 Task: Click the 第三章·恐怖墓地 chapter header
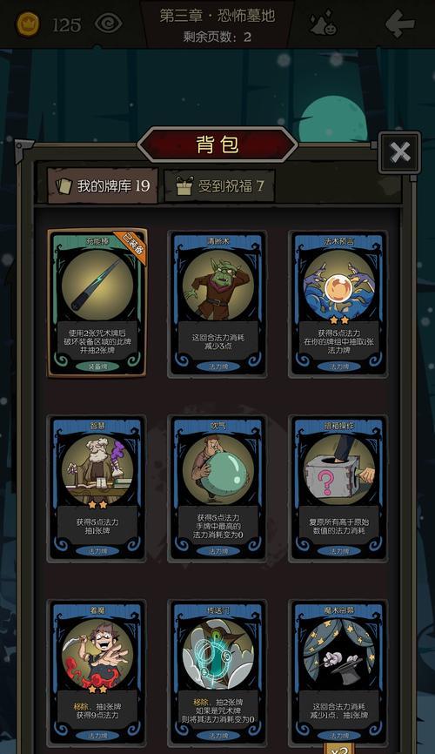(217, 16)
